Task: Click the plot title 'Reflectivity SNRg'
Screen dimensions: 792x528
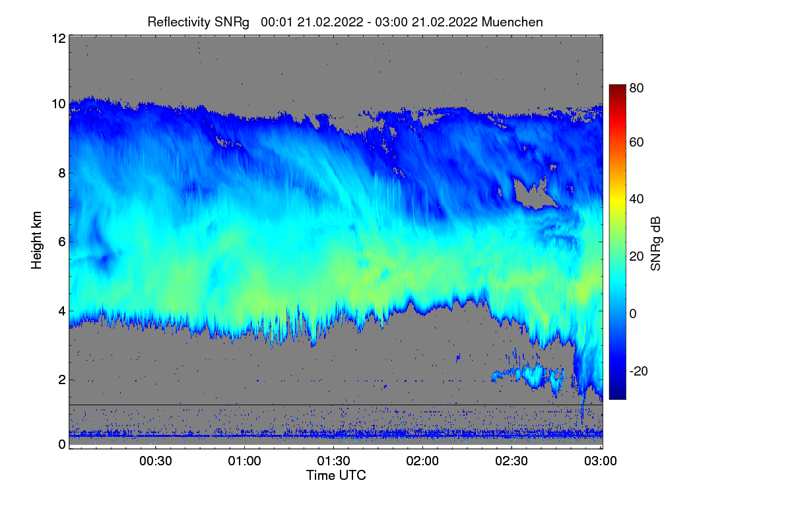Action: [x=199, y=22]
